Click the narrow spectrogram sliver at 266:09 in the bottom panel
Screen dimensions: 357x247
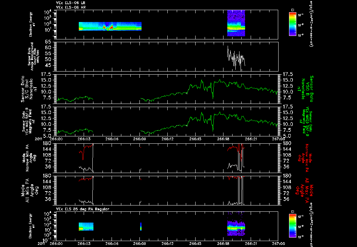click(141, 226)
